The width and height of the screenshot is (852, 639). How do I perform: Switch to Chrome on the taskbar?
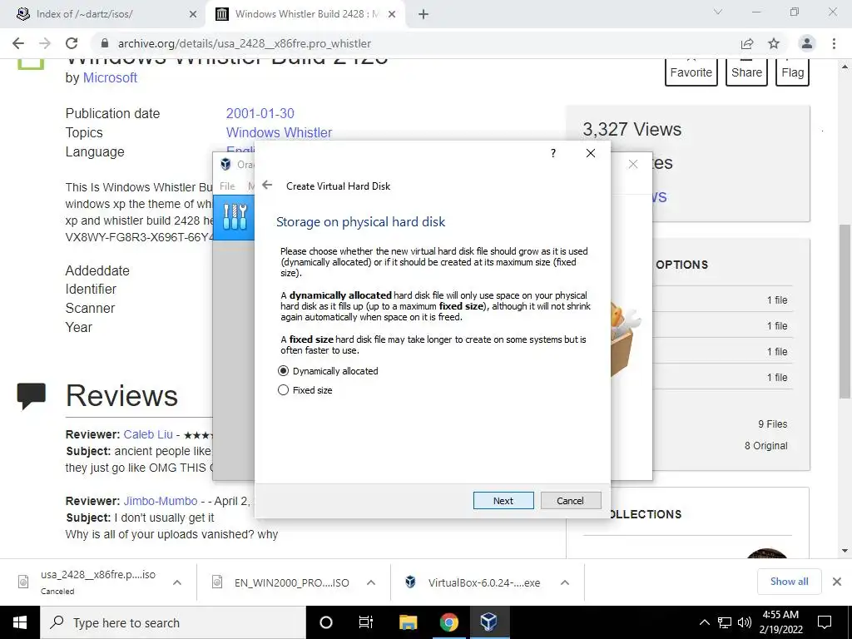pos(448,622)
